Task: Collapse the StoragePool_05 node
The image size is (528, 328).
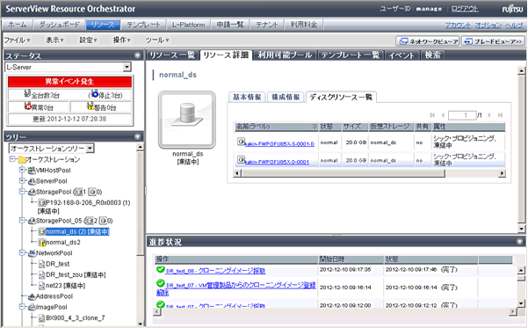Action: click(22, 221)
